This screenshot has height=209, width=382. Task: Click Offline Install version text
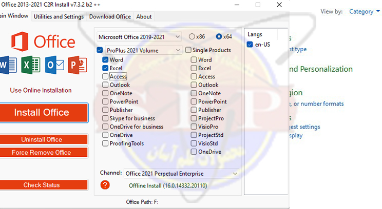[168, 185]
